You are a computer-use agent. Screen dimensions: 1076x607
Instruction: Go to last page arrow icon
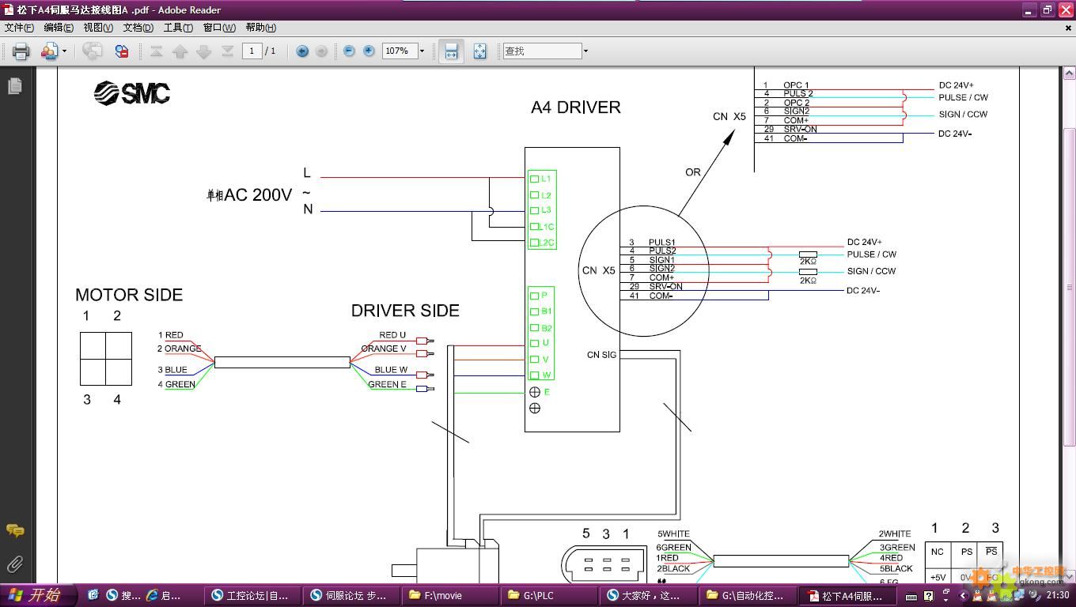[227, 51]
